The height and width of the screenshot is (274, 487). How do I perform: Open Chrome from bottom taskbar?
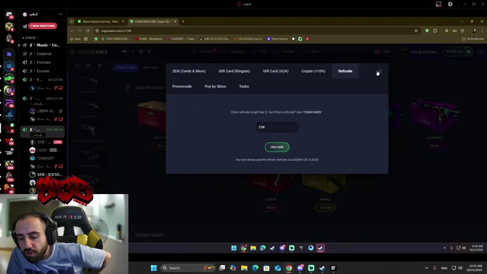[289, 268]
